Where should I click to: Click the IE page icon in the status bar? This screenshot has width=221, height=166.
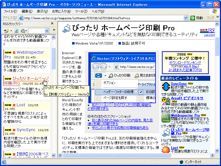click(x=4, y=162)
